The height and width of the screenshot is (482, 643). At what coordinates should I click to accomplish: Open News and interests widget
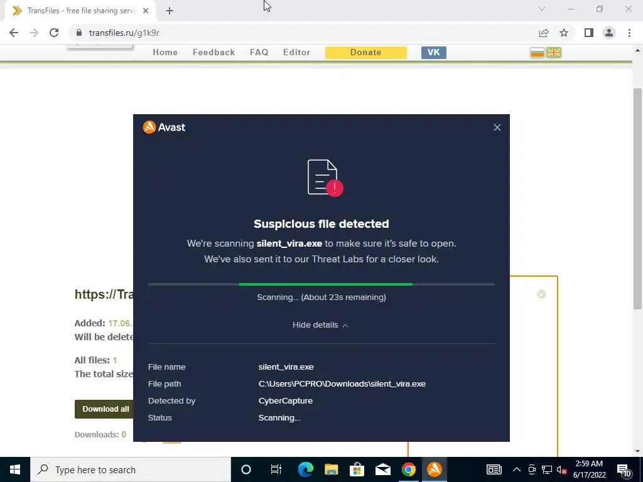494,469
